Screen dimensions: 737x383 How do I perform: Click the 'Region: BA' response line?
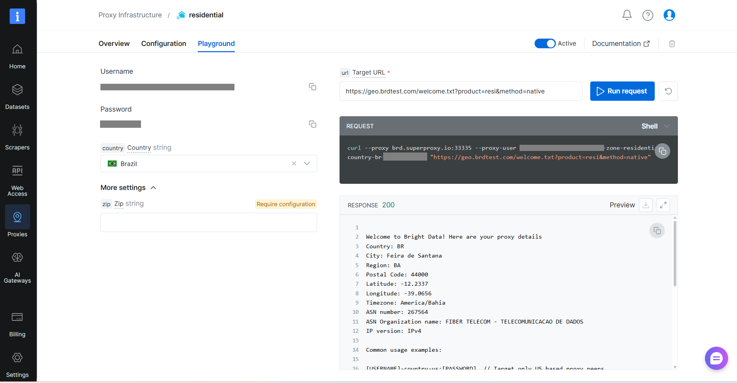click(x=383, y=265)
